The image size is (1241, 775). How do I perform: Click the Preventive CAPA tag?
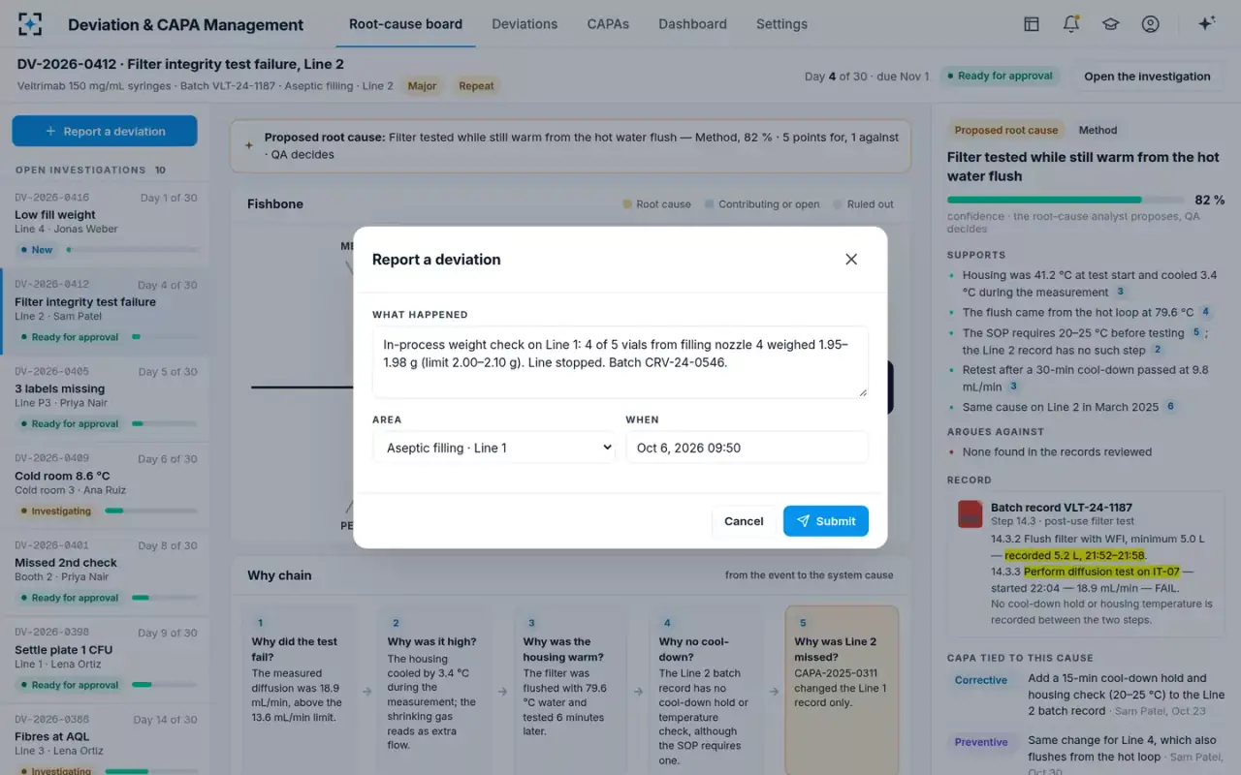[981, 742]
